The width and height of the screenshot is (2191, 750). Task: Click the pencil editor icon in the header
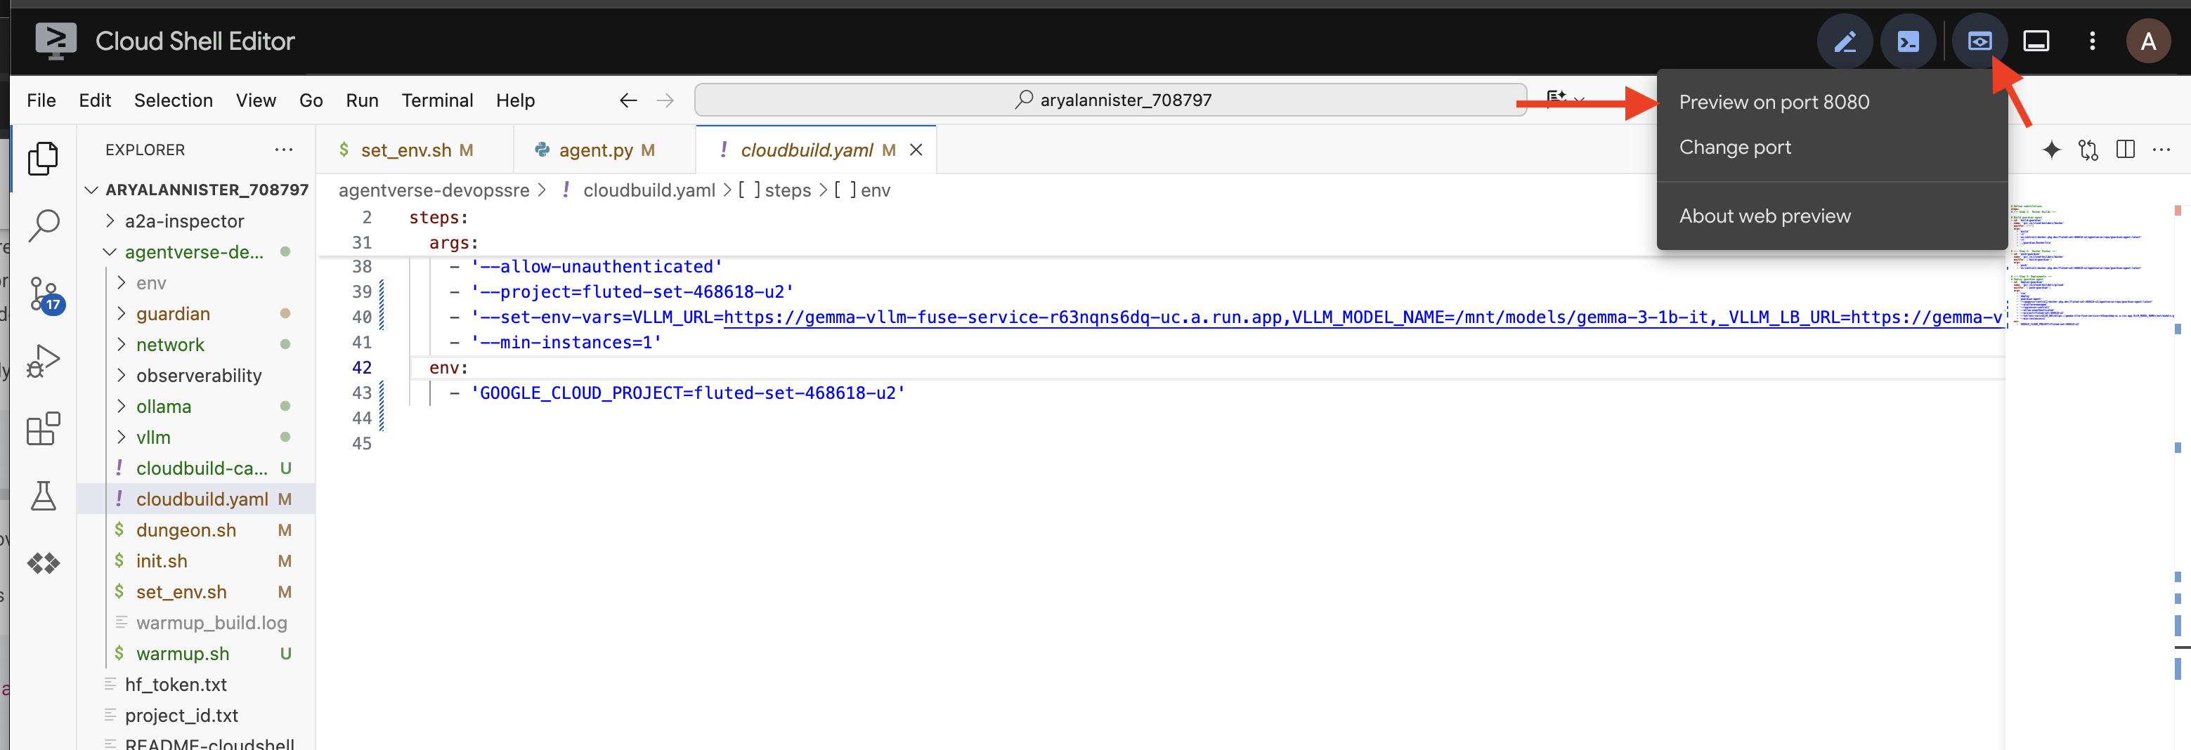coord(1844,40)
